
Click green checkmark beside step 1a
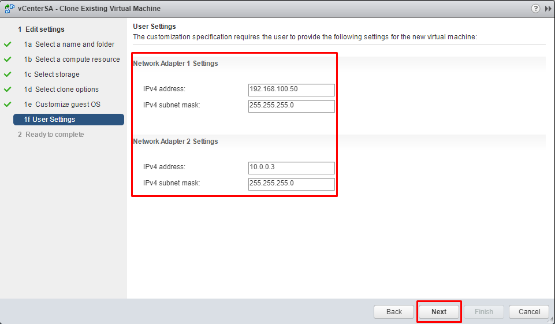pos(8,44)
